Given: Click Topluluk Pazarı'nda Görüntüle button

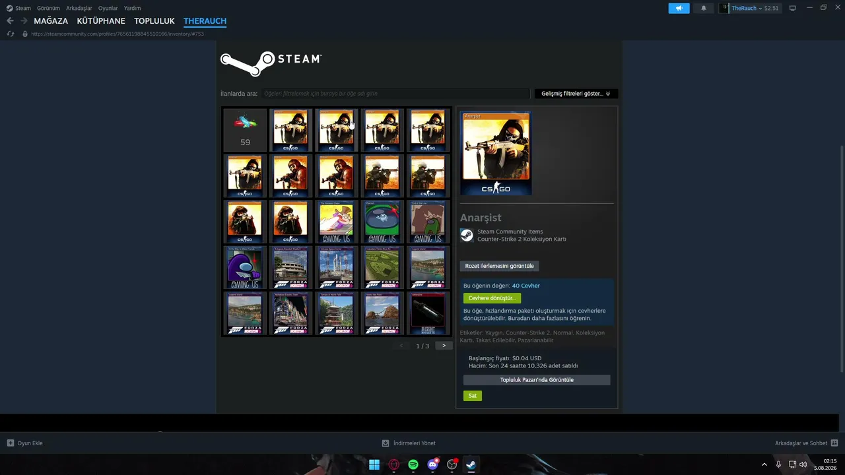Looking at the screenshot, I should click(x=537, y=380).
